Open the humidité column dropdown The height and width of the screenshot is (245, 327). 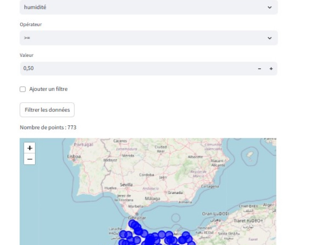pos(148,7)
